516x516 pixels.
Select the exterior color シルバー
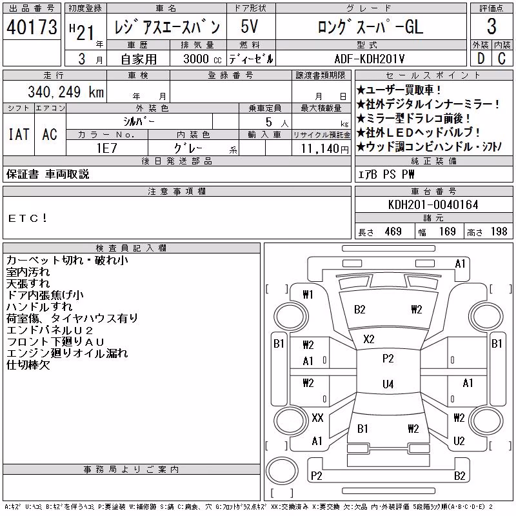pyautogui.click(x=139, y=121)
